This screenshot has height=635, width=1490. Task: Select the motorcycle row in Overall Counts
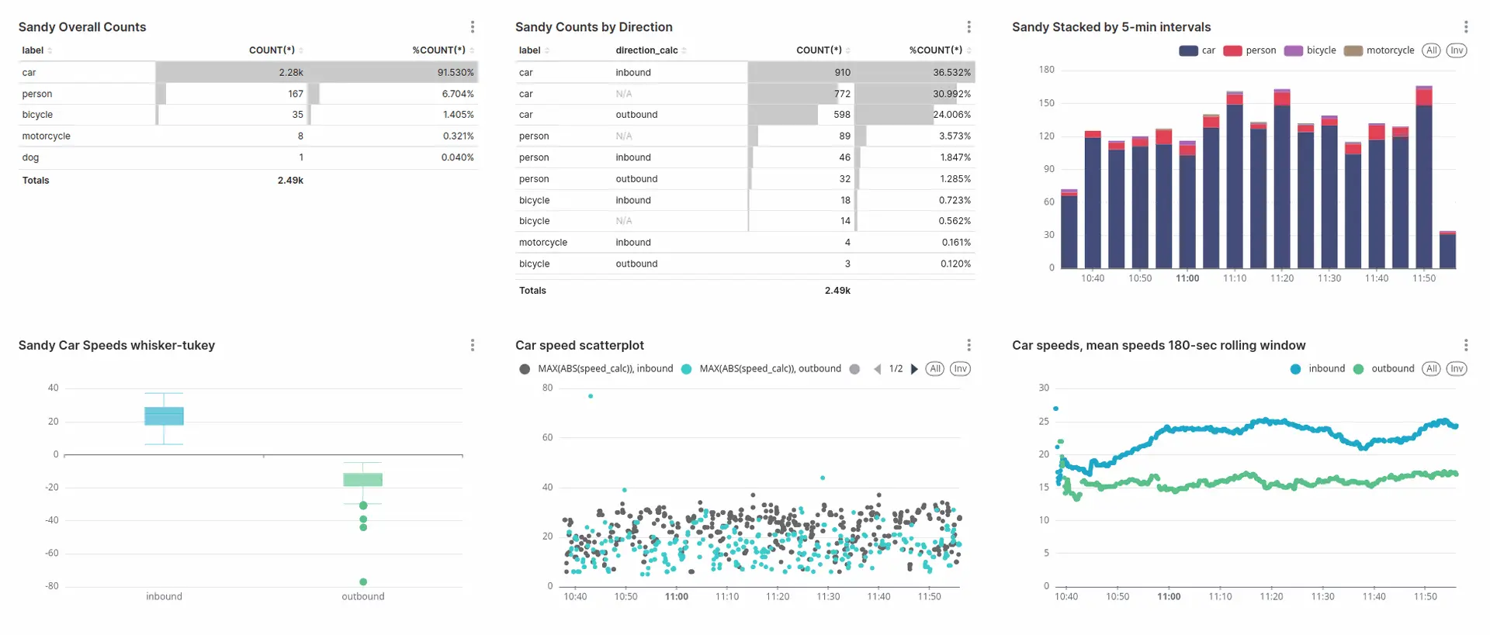tap(248, 136)
